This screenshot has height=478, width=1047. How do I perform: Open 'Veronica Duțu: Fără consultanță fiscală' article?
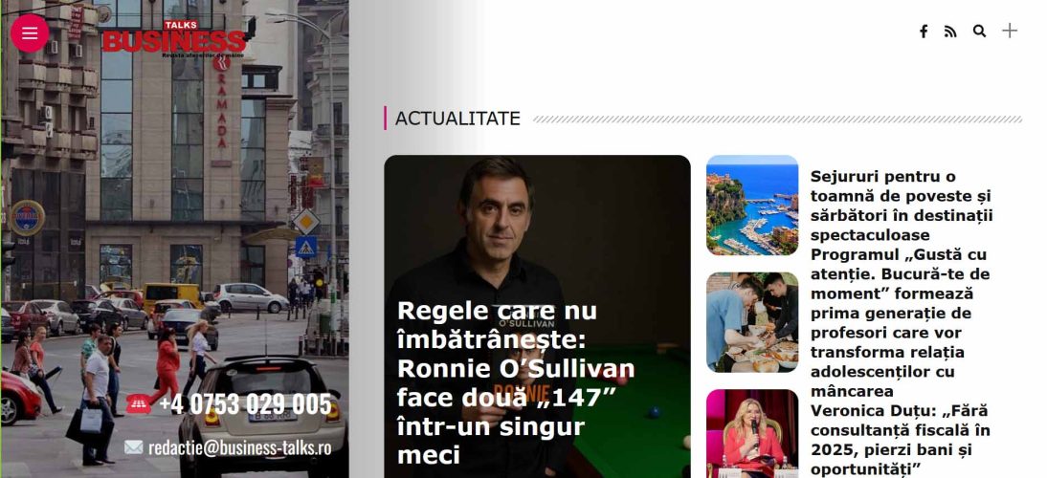(x=901, y=439)
